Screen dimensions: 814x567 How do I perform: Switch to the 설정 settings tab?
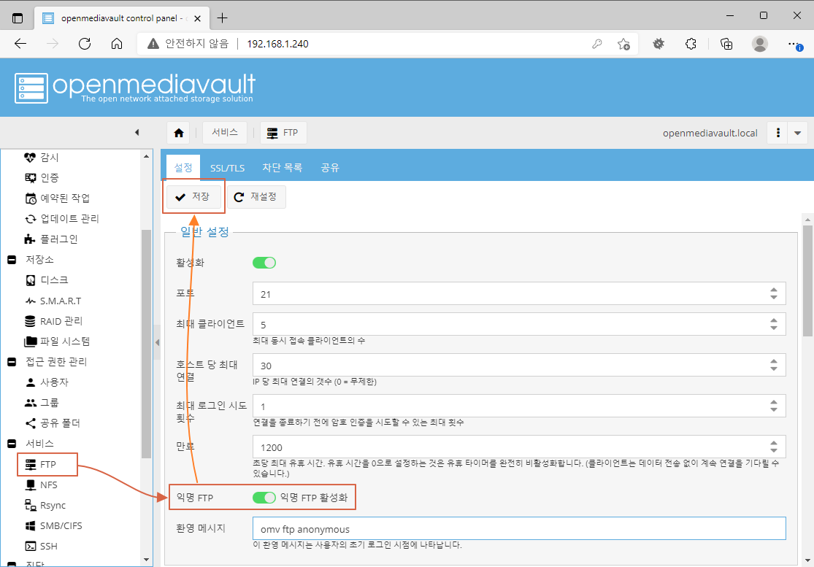pos(183,168)
